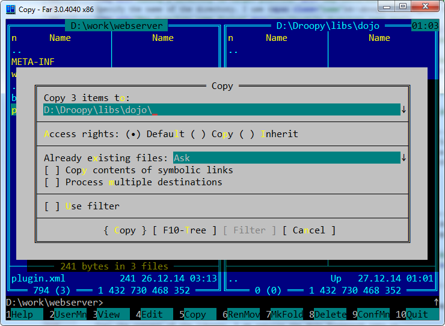
Task: Click 27.12.14 01:01 date in right status
Action: click(x=395, y=278)
